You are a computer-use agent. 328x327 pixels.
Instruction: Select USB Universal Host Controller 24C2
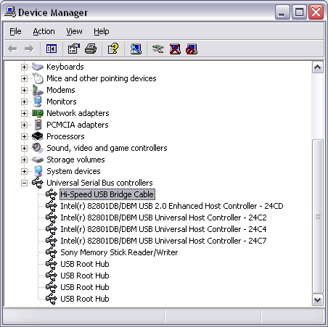(x=163, y=218)
